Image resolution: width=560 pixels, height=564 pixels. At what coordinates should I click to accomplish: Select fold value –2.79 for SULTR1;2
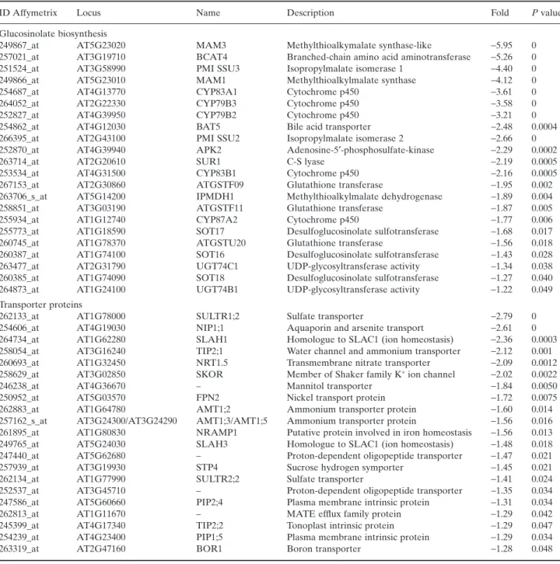coord(502,316)
